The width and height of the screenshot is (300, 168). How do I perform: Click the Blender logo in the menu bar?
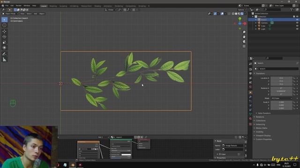coord(3,6)
